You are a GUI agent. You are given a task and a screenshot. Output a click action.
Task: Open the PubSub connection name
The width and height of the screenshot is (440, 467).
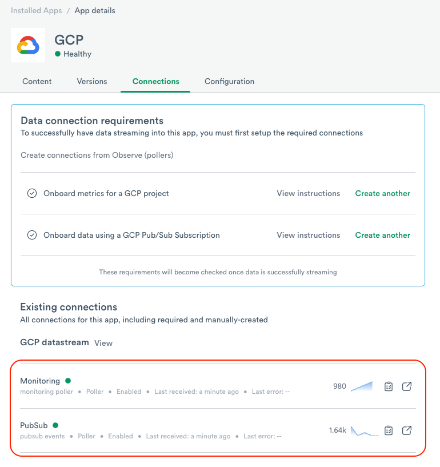coord(34,425)
